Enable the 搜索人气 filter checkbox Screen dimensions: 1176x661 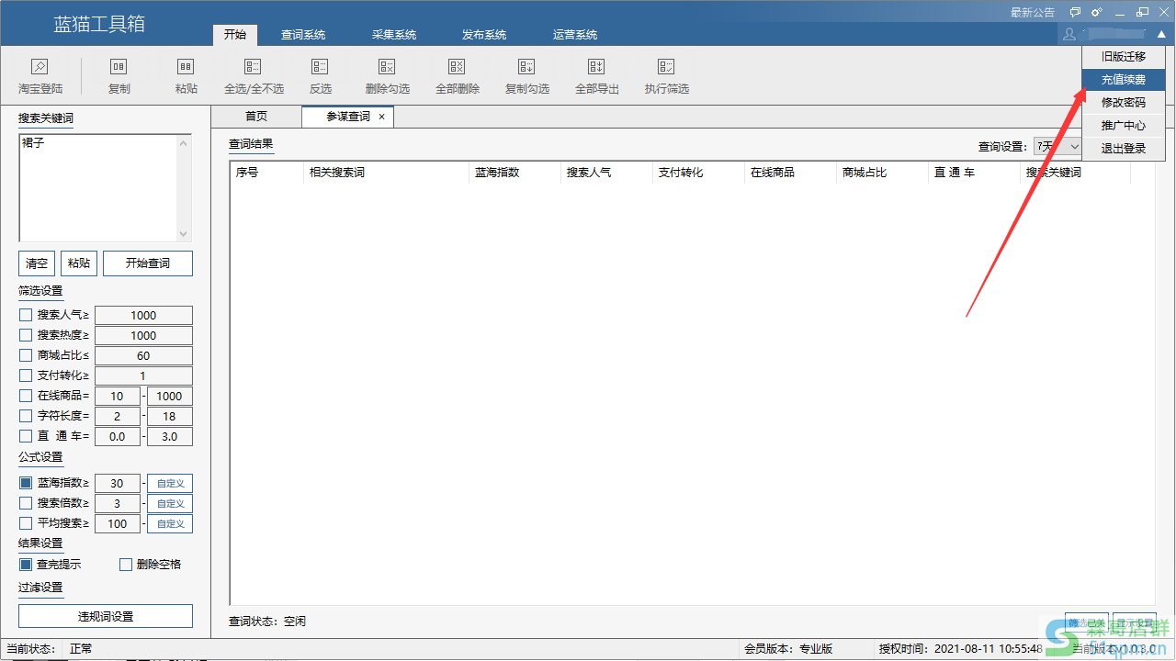coord(26,316)
